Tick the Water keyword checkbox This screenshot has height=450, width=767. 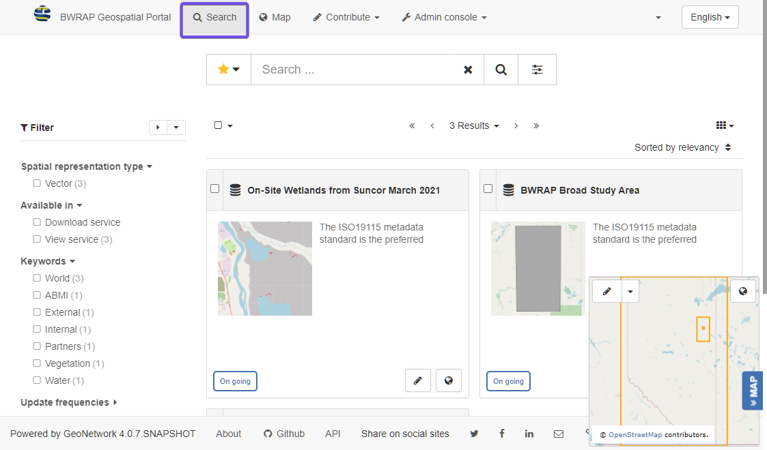[x=37, y=380]
